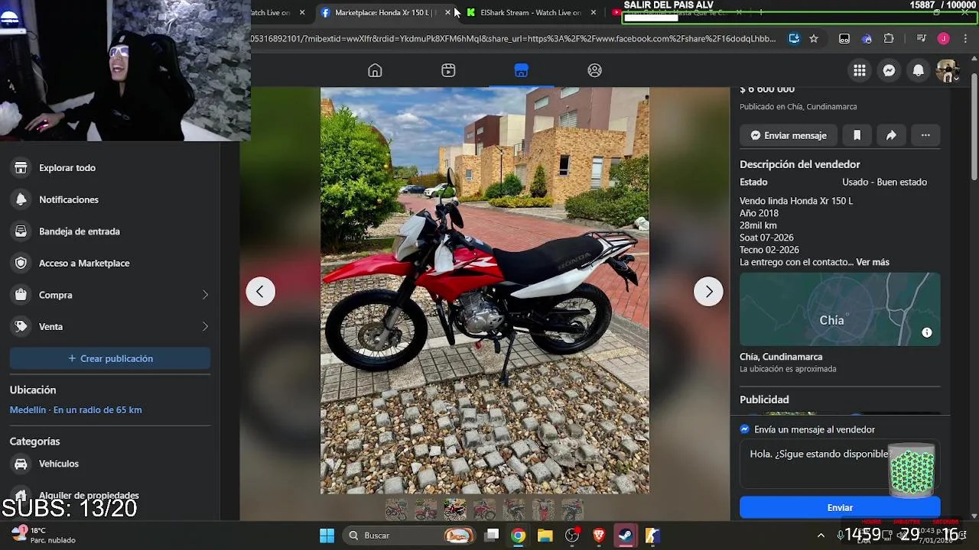This screenshot has width=979, height=550.
Task: Click the blue Enviar button
Action: [x=840, y=507]
